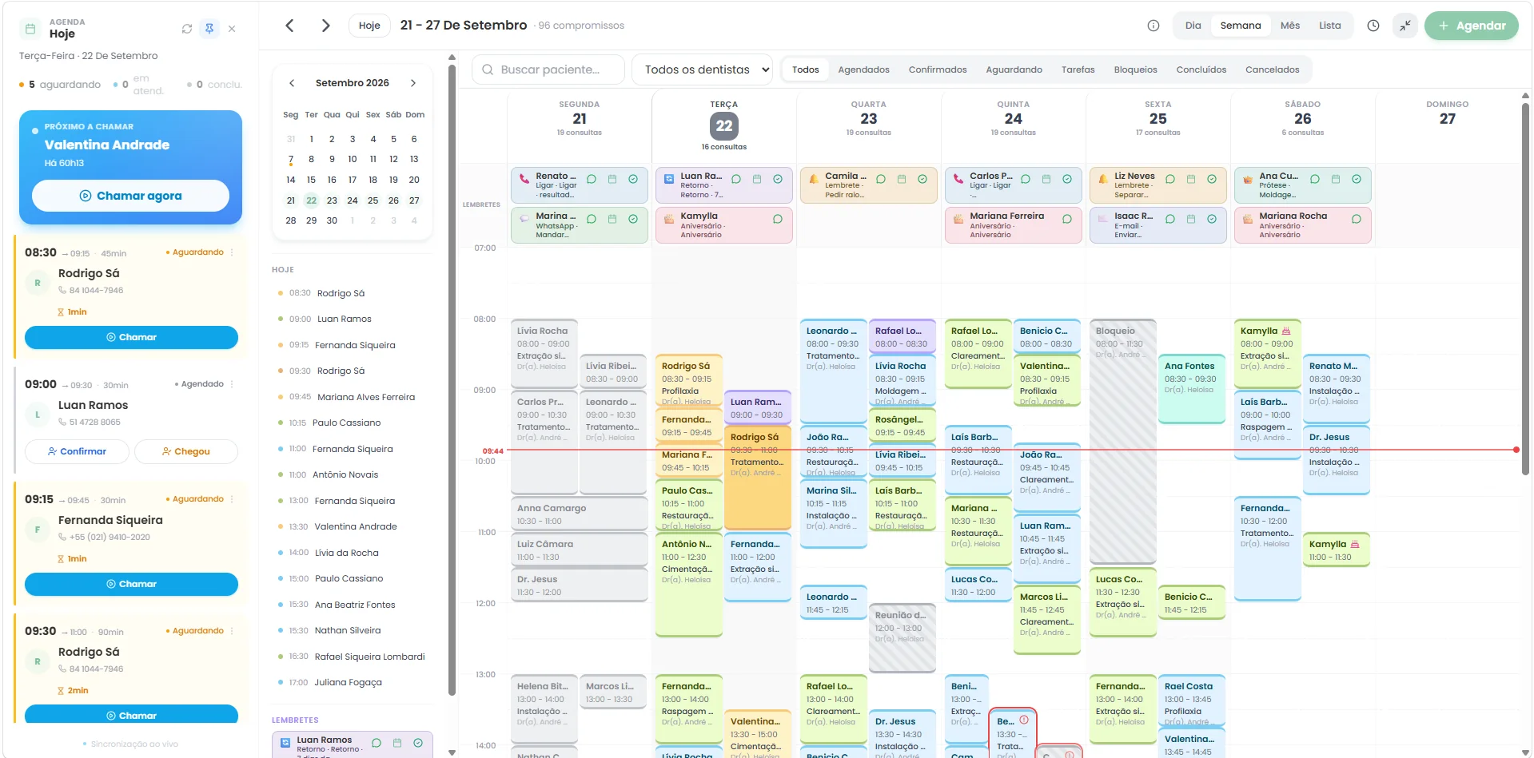
Task: Click the Hoje button in the header
Action: [369, 26]
